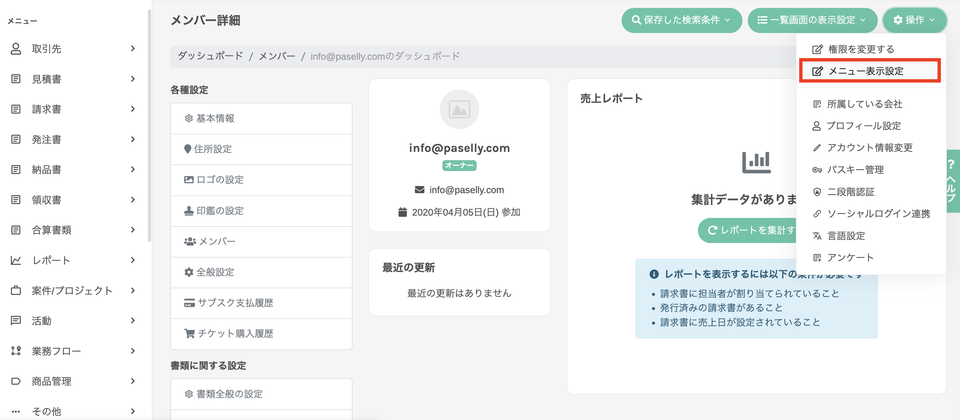Click the cart icon beside チケット購入履歴
The image size is (960, 420).
189,333
